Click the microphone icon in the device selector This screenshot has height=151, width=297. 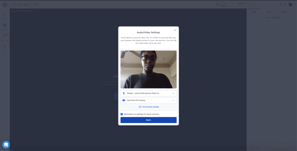tap(124, 93)
